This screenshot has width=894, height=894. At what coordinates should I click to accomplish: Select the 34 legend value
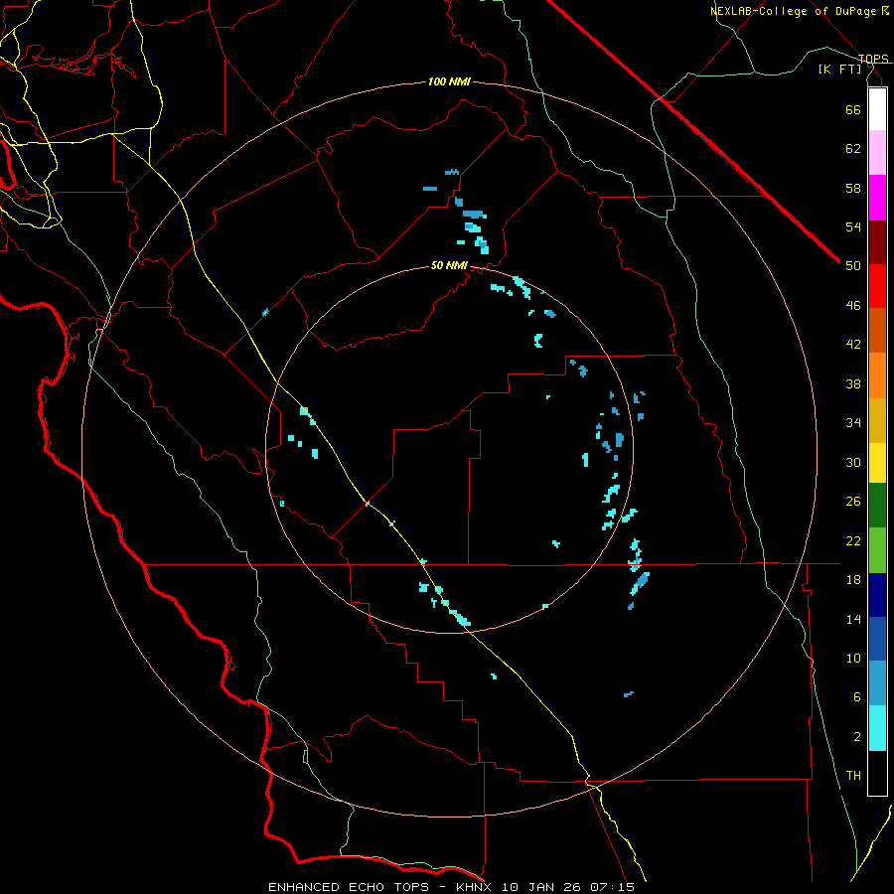click(x=853, y=422)
